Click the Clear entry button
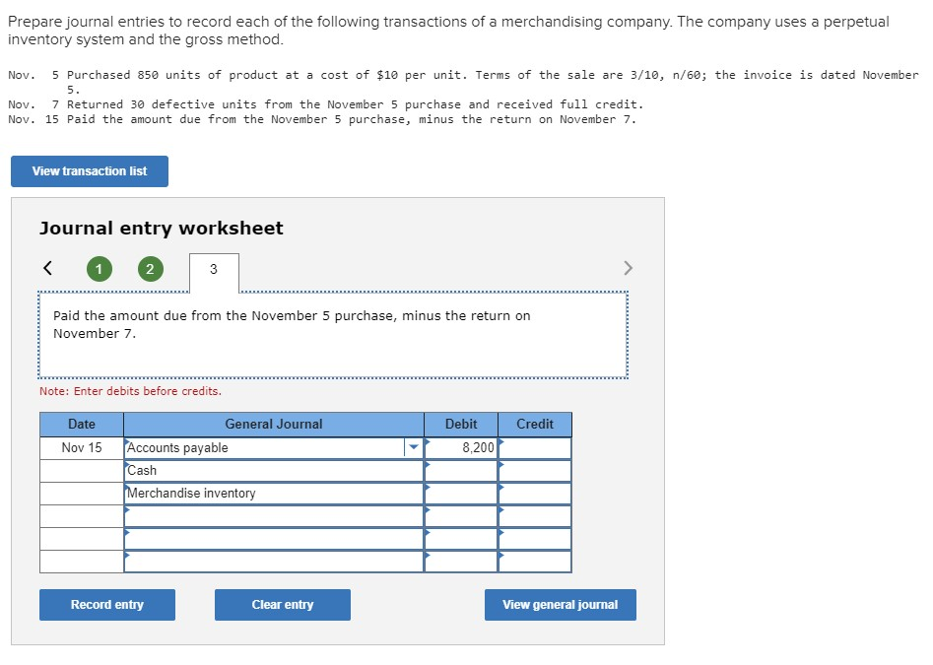The width and height of the screenshot is (933, 665). pos(282,604)
